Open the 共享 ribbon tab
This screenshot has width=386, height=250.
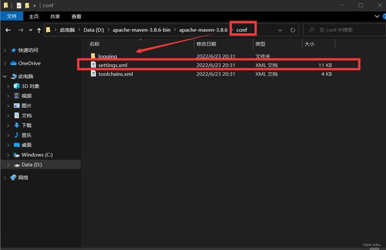click(55, 17)
